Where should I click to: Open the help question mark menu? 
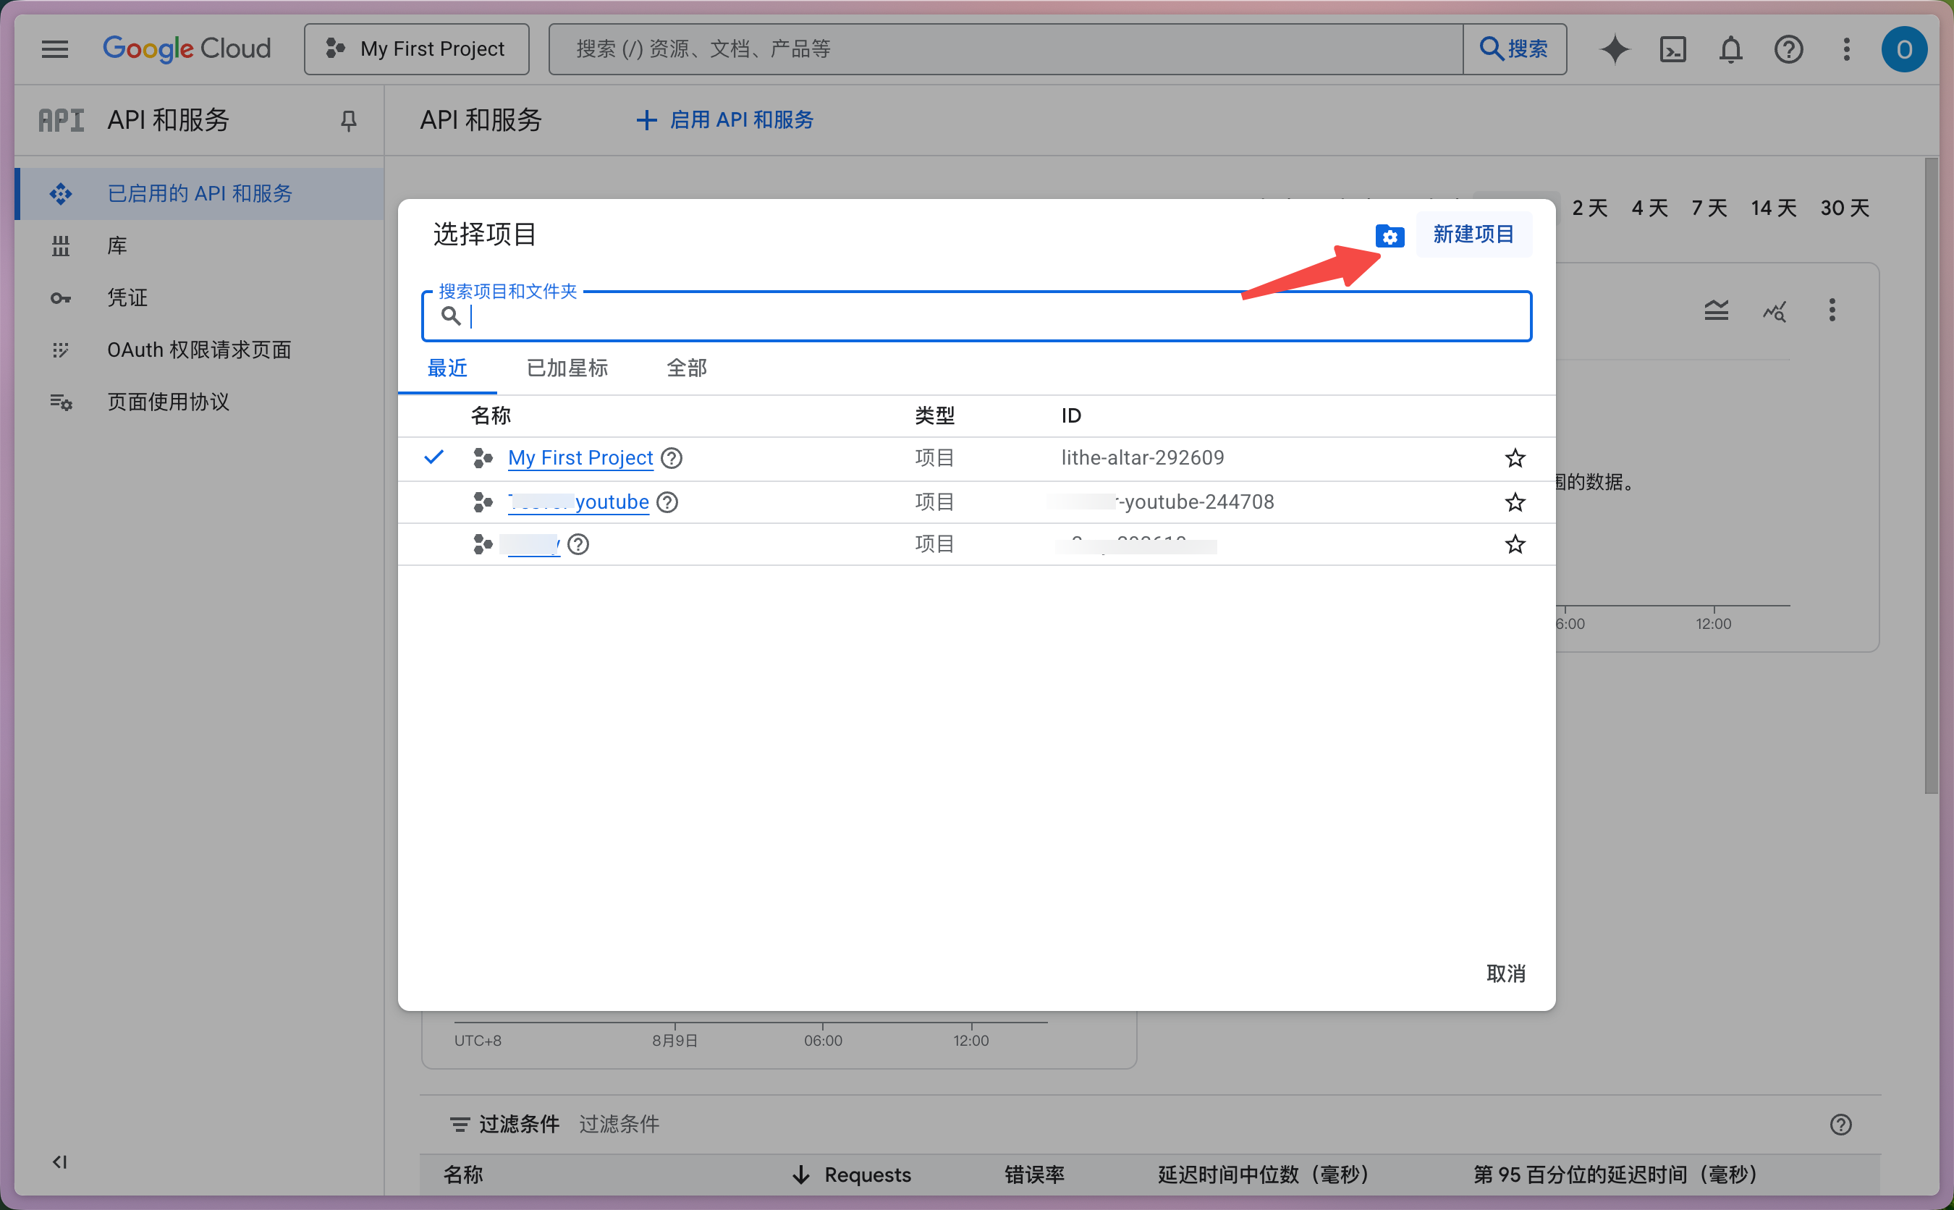point(1788,50)
